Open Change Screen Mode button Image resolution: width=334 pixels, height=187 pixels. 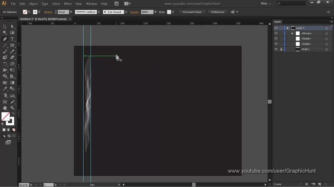8,142
